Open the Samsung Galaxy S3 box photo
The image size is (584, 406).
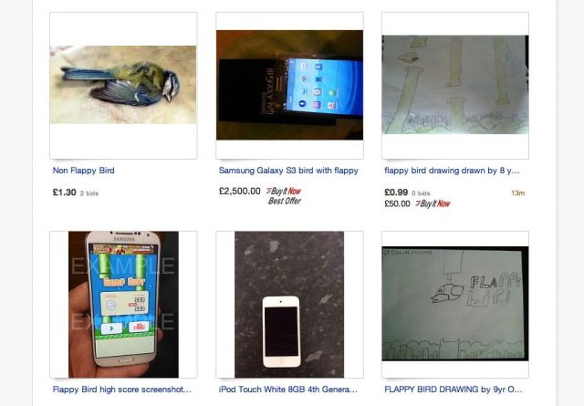pyautogui.click(x=289, y=85)
